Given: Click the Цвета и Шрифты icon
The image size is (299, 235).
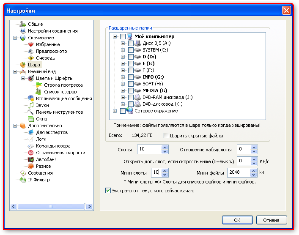Looking at the screenshot, I should [31, 78].
